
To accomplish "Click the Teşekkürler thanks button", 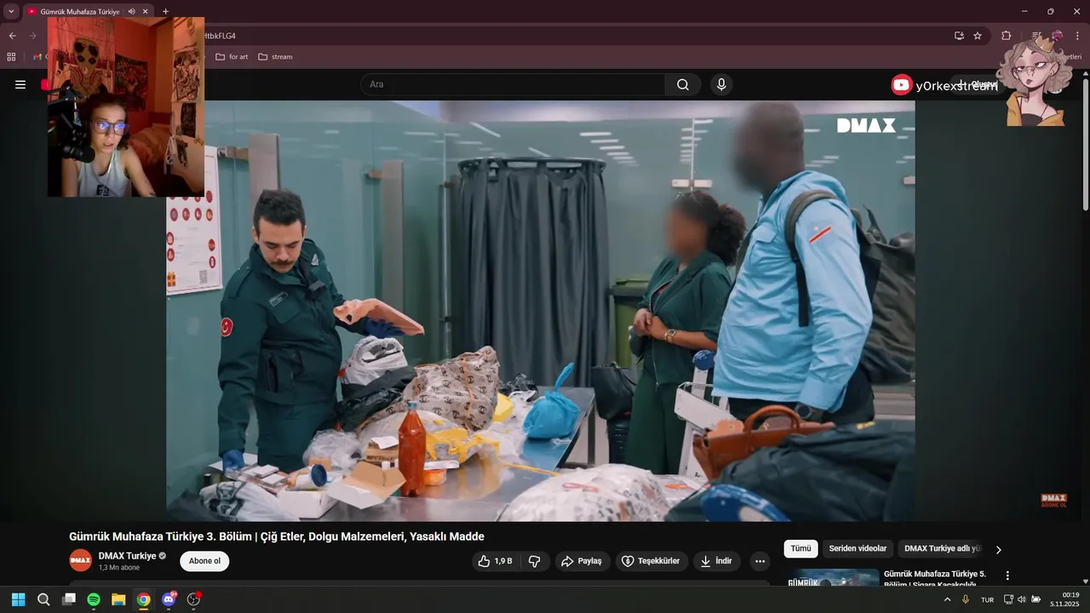I will click(x=651, y=561).
